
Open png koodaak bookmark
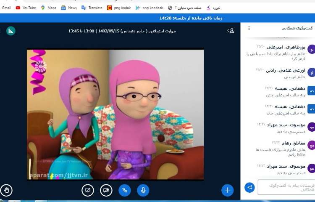149,8
